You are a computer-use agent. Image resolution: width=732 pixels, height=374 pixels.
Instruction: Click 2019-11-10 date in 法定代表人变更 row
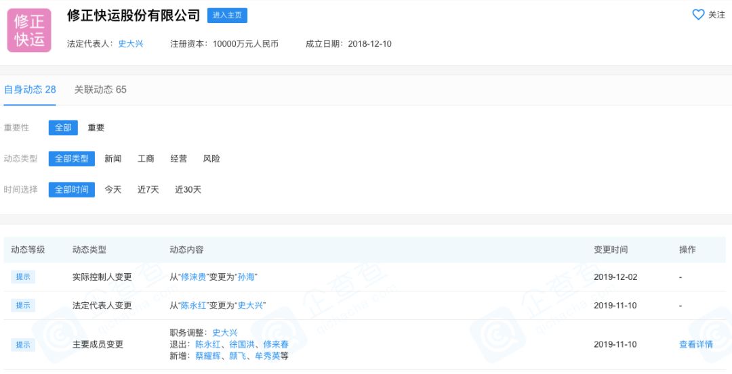click(615, 306)
